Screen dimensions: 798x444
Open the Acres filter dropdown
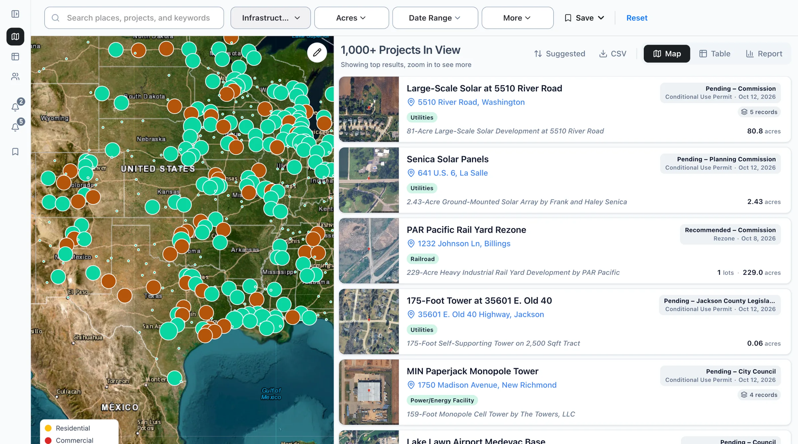click(351, 18)
